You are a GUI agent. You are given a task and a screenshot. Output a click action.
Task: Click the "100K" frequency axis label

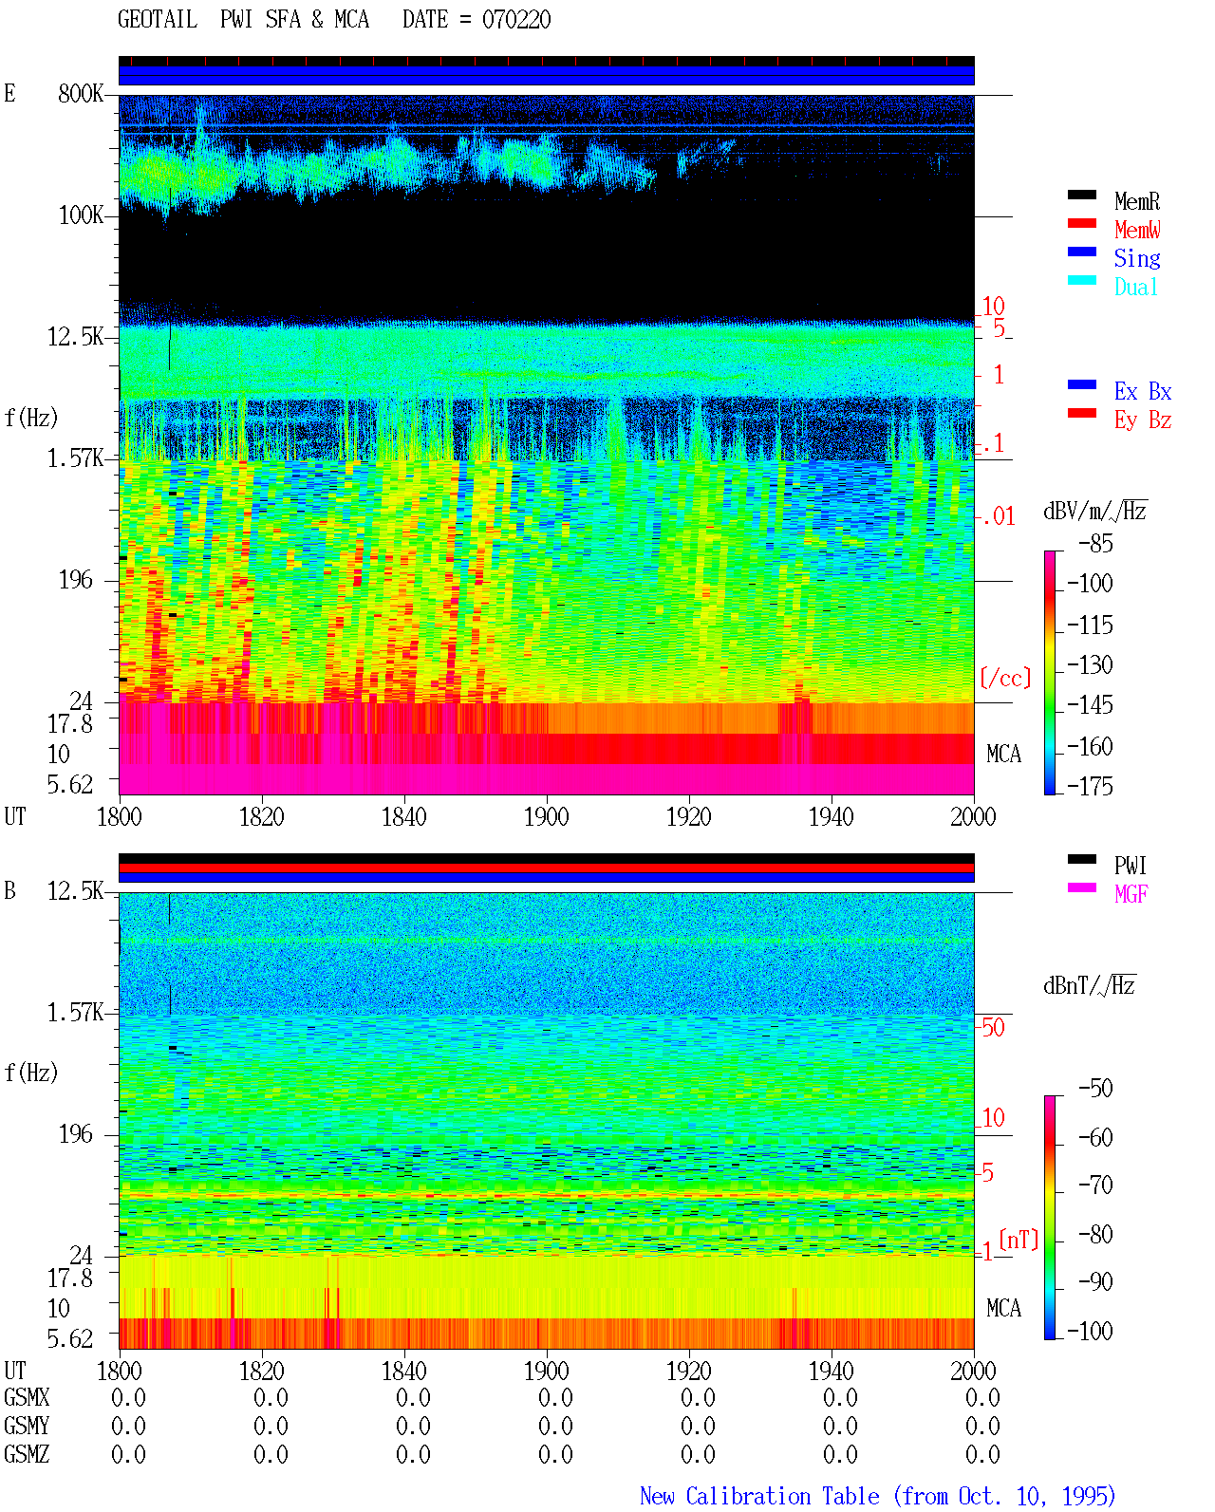[x=81, y=215]
